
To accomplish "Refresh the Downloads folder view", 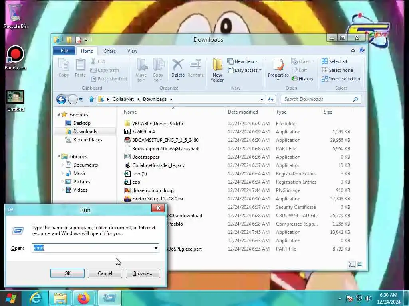I will (x=271, y=99).
